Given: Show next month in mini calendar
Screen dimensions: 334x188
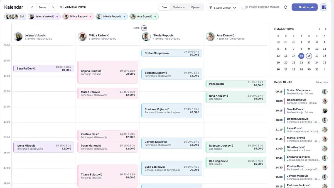Looking at the screenshot, I should pyautogui.click(x=325, y=29).
